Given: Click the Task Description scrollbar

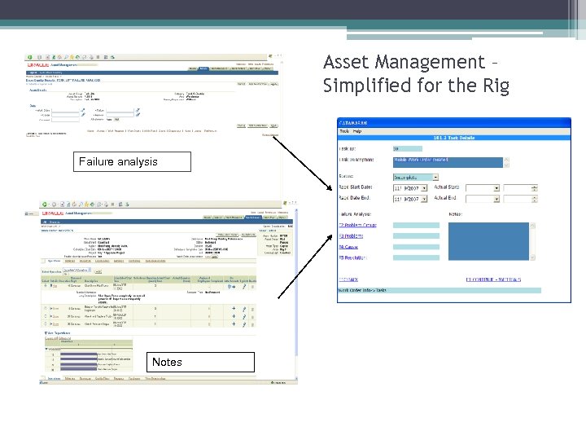Looking at the screenshot, I should [506, 162].
